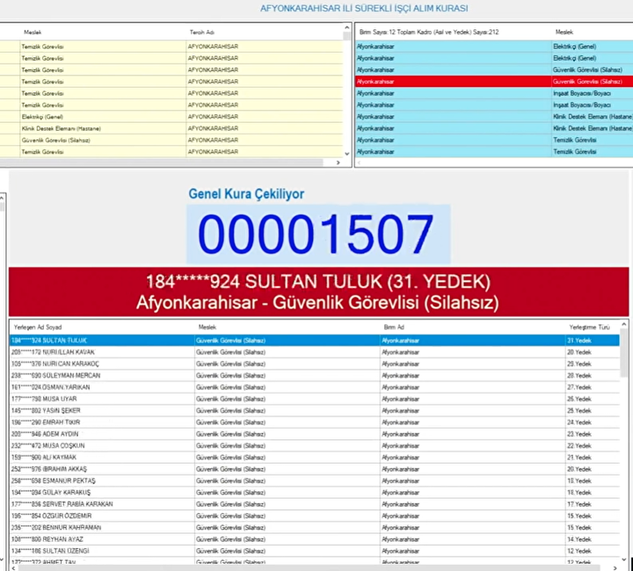Click the red SULTAN TULUK result banner
The width and height of the screenshot is (633, 571).
(x=318, y=292)
